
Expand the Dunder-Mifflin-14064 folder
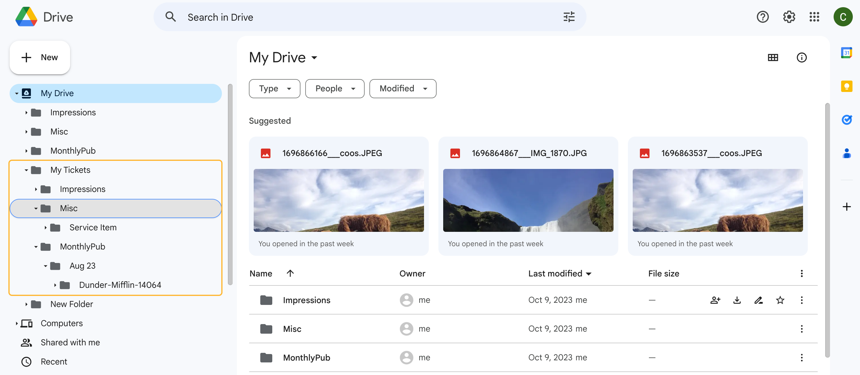pyautogui.click(x=55, y=285)
